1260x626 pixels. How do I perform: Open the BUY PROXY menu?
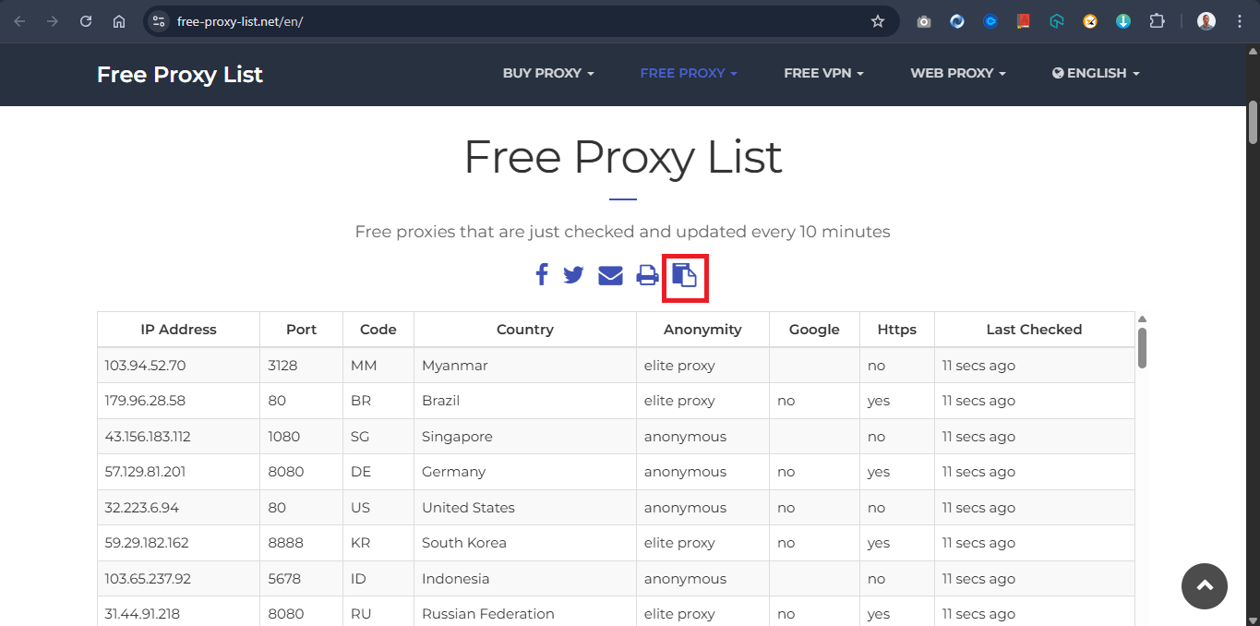[547, 73]
